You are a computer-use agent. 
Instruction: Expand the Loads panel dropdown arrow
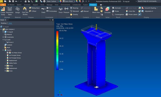[71, 17]
